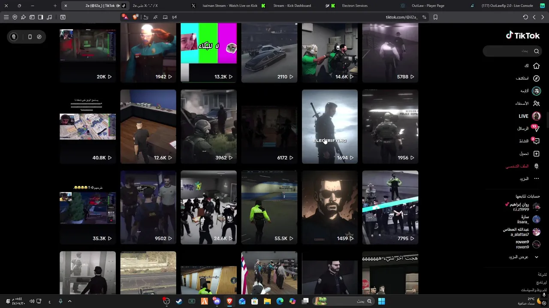
Task: Click the page scrollbar on right edge
Action: click(x=547, y=120)
